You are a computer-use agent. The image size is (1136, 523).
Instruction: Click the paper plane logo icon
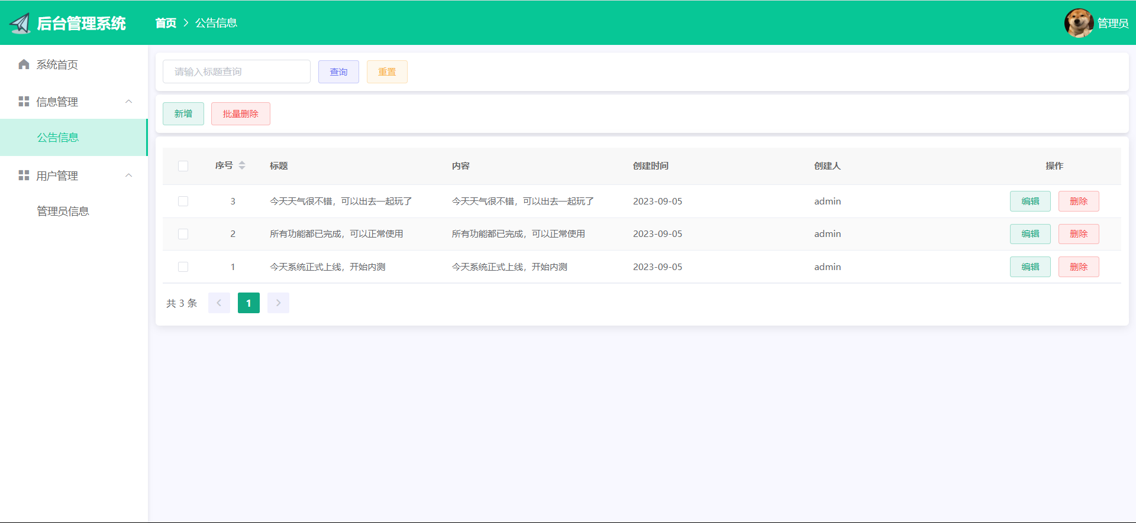[x=20, y=23]
